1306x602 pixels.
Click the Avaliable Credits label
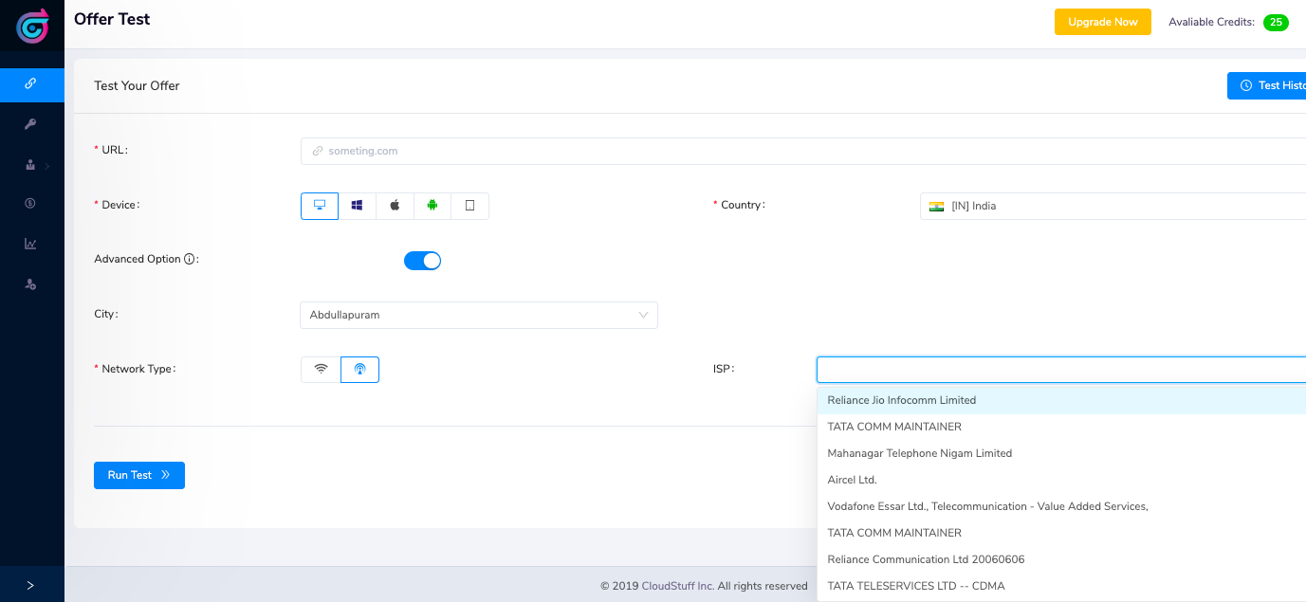pyautogui.click(x=1211, y=22)
